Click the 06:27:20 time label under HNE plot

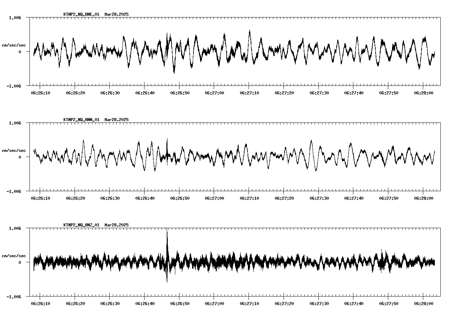284,93
